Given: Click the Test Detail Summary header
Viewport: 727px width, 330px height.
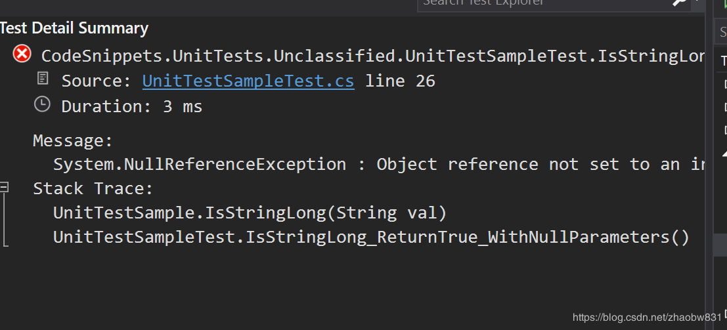Looking at the screenshot, I should point(74,28).
